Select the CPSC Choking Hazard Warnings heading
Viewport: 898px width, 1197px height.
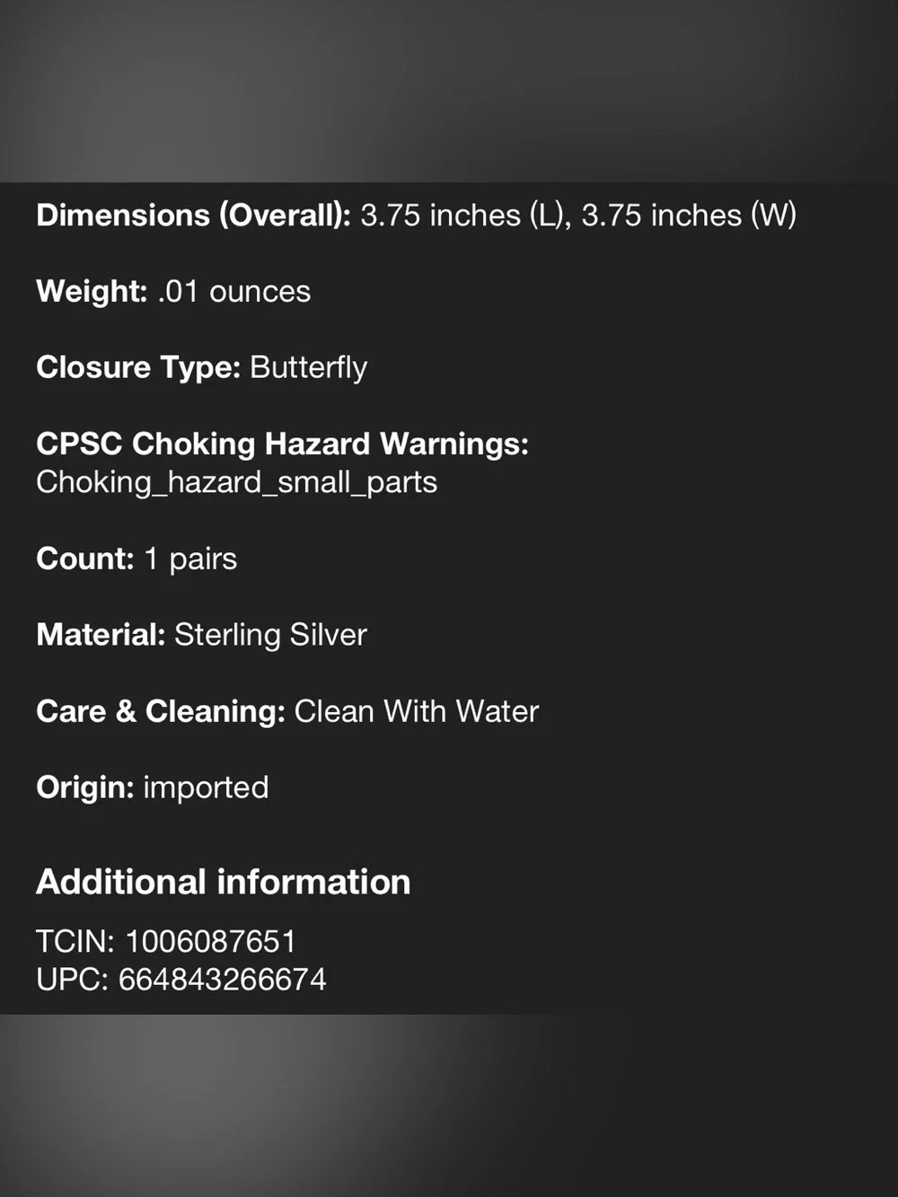[x=283, y=444]
